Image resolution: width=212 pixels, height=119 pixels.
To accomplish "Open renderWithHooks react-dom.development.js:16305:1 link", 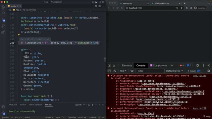I will [163, 84].
